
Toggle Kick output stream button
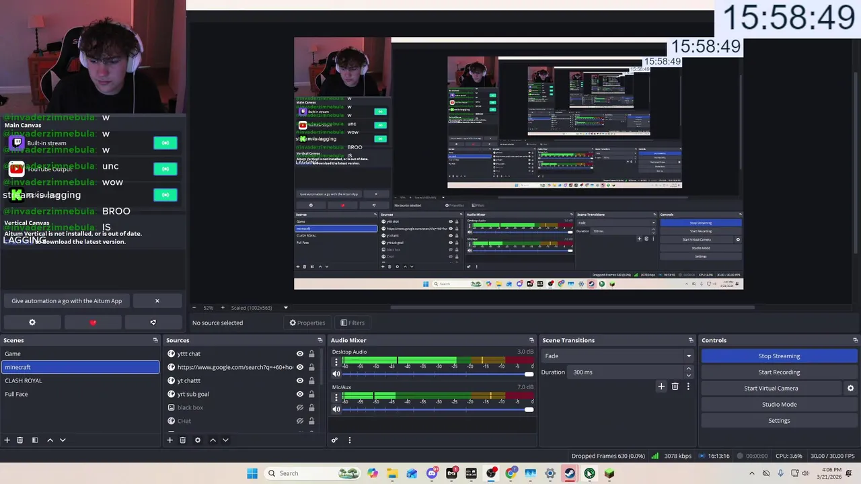(x=165, y=195)
